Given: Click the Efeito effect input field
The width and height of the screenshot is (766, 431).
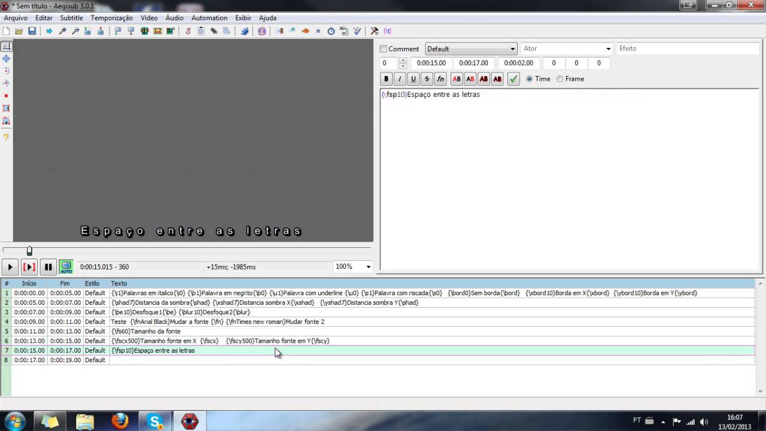Looking at the screenshot, I should click(x=688, y=49).
